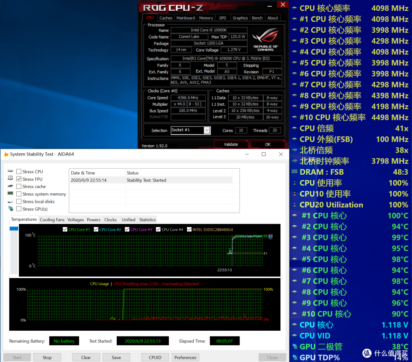Open the Graphics tab in CPU-Z

[x=240, y=18]
